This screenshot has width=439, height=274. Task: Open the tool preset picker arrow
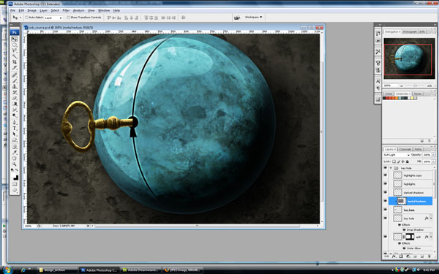coord(20,18)
